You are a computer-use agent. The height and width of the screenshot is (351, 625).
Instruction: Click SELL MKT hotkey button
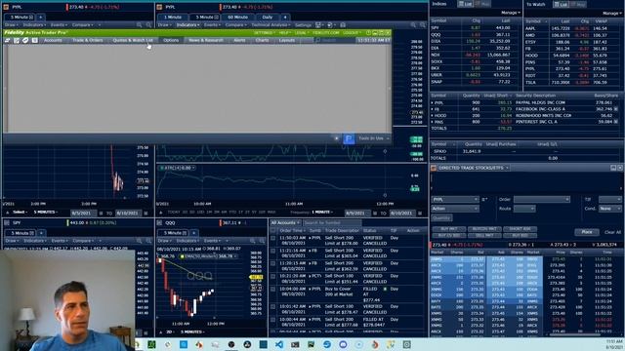coord(484,235)
